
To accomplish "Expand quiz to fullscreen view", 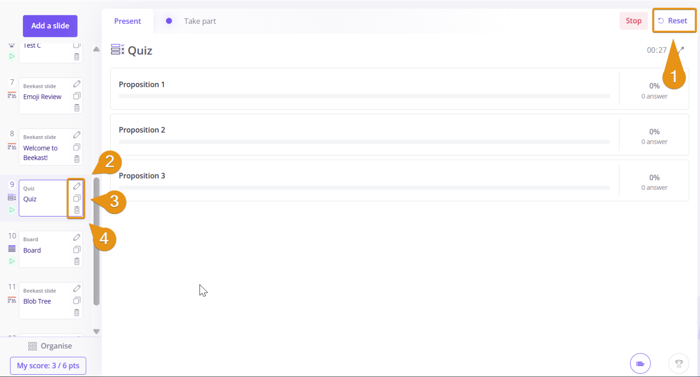I will [681, 50].
